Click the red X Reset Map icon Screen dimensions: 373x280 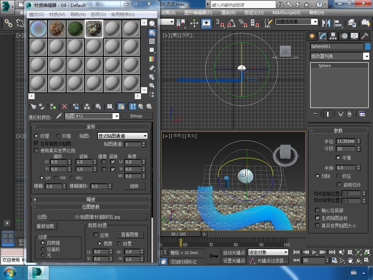tap(64, 106)
